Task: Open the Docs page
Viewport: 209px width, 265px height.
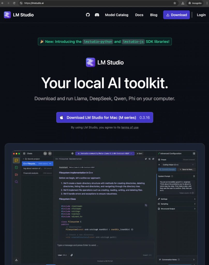Action: pos(139,15)
